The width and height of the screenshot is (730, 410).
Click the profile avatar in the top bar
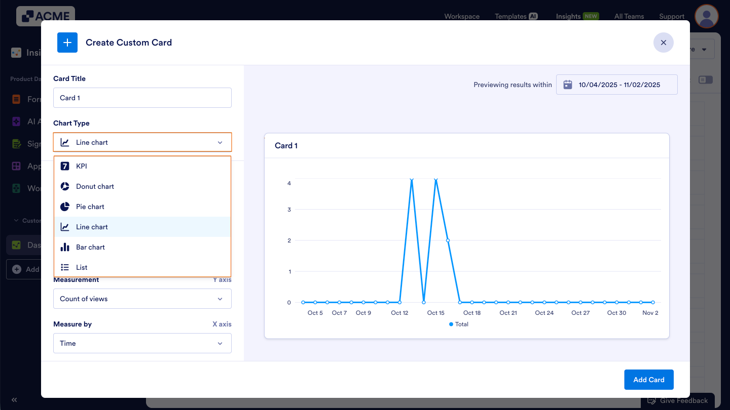[706, 16]
